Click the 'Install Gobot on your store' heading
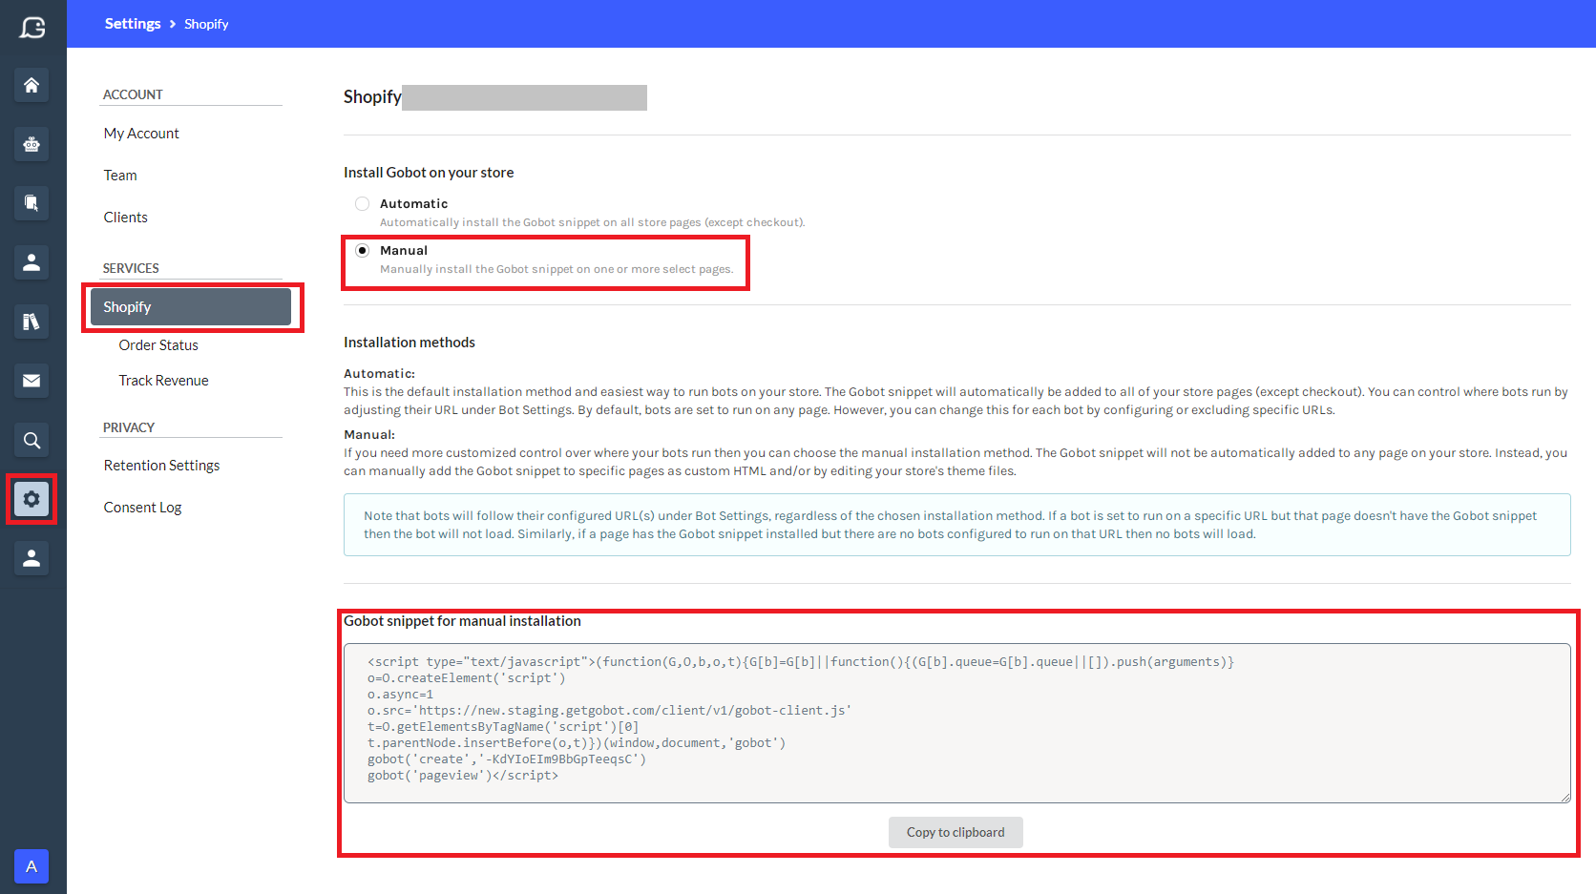Viewport: 1596px width, 894px height. (x=429, y=173)
